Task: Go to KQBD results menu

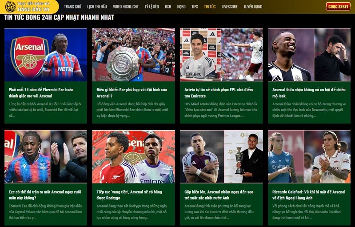Action: click(x=181, y=7)
